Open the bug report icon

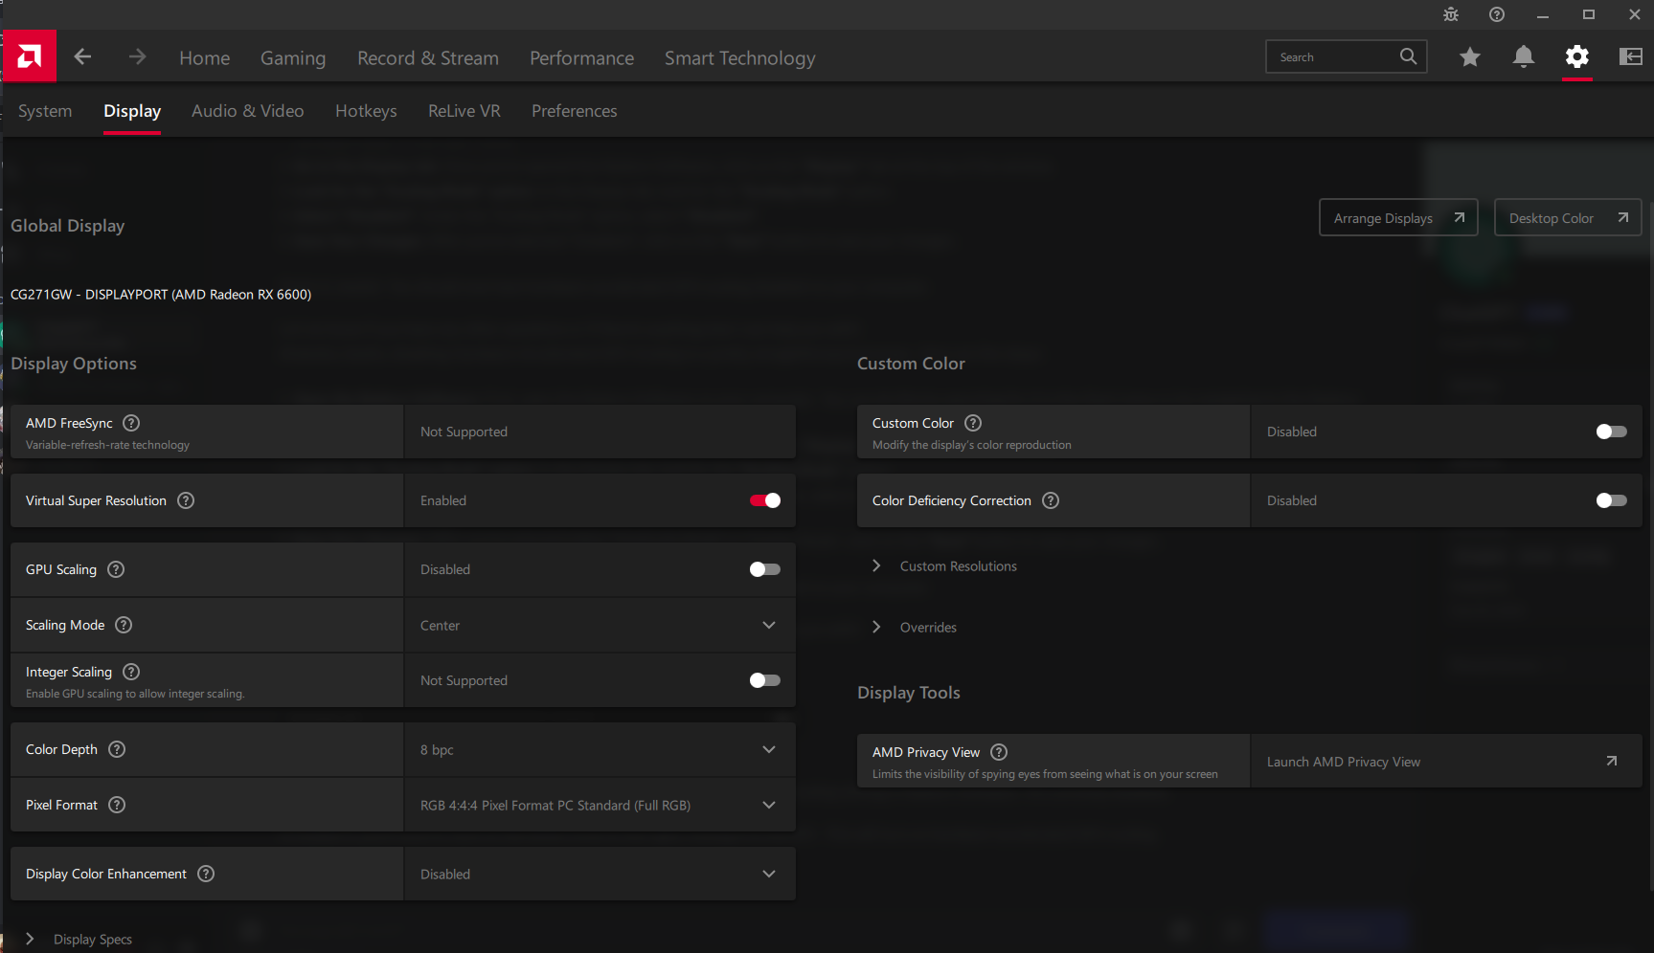pyautogui.click(x=1451, y=14)
